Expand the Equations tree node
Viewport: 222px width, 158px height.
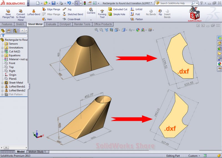tap(2, 56)
